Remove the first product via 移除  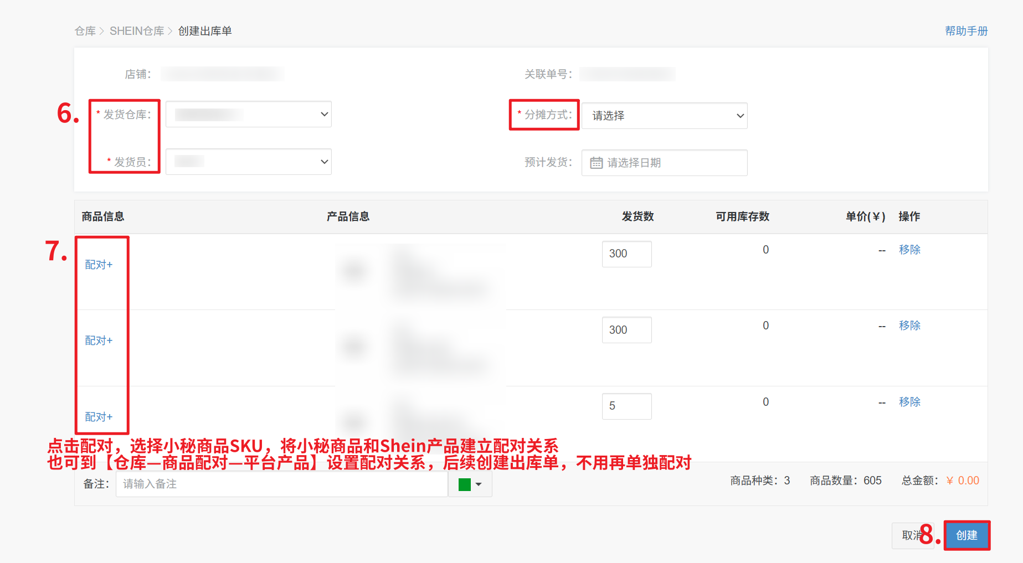(x=909, y=250)
